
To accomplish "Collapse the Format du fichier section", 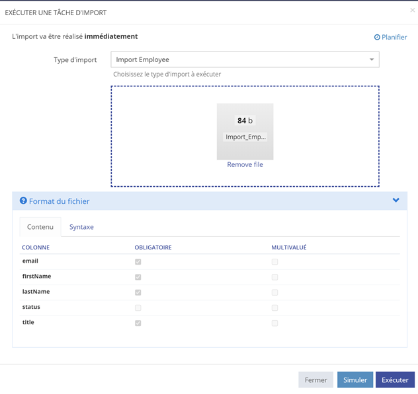I will (396, 201).
